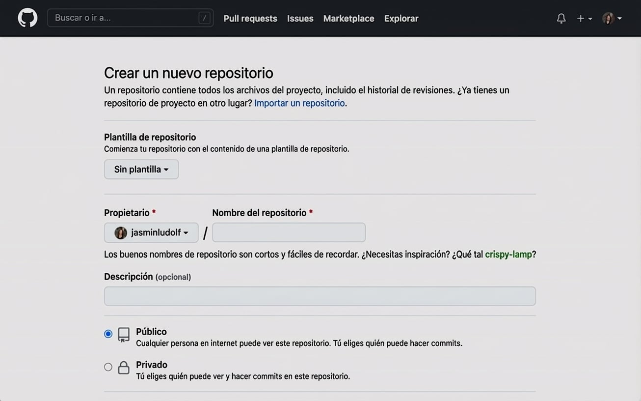Follow 'Importar un repositorio' link

[299, 103]
